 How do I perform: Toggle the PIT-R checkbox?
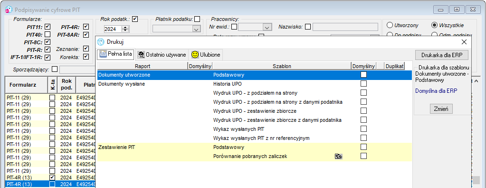pyautogui.click(x=48, y=49)
